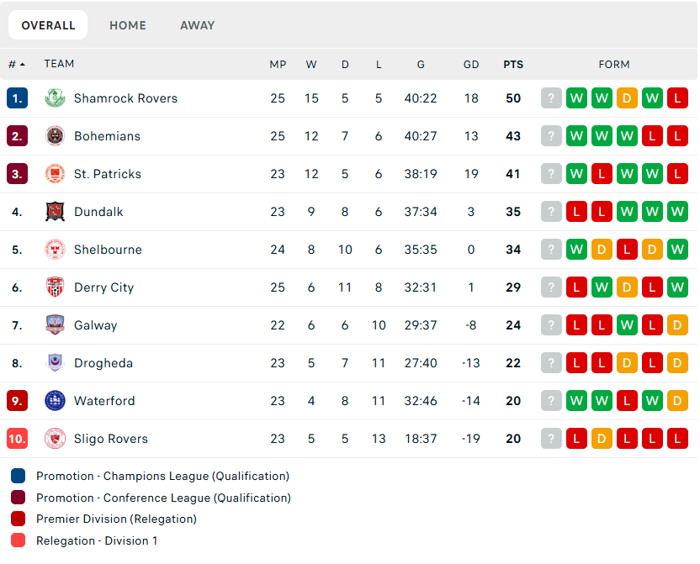The height and width of the screenshot is (564, 700).
Task: Click the blue Champions League legend swatch
Action: point(19,477)
